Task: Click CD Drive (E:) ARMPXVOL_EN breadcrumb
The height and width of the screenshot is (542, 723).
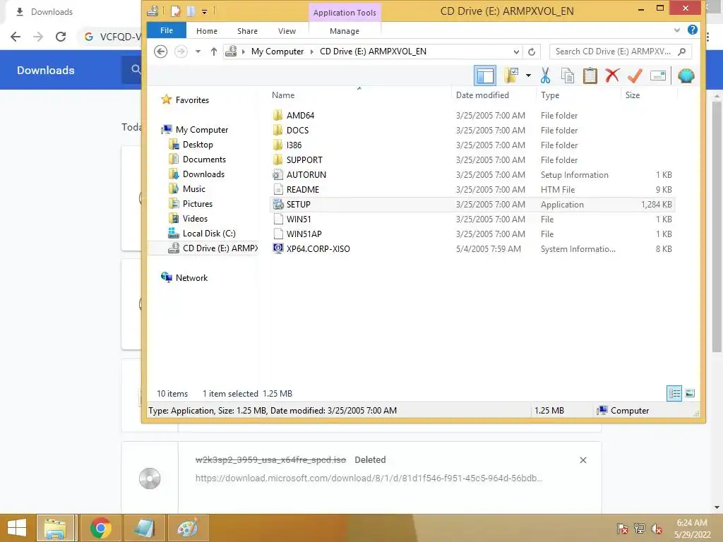Action: 373,51
